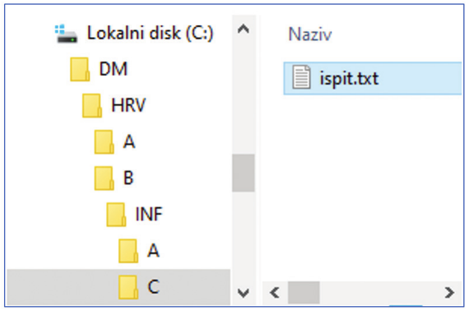Viewport: 468px width, 312px height.
Task: Click the HRV folder icon
Action: pyautogui.click(x=92, y=105)
